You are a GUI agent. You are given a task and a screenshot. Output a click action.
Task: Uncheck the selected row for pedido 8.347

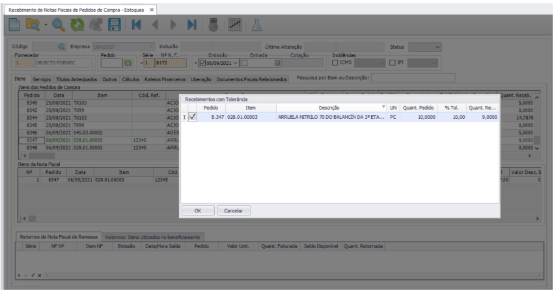click(x=193, y=117)
